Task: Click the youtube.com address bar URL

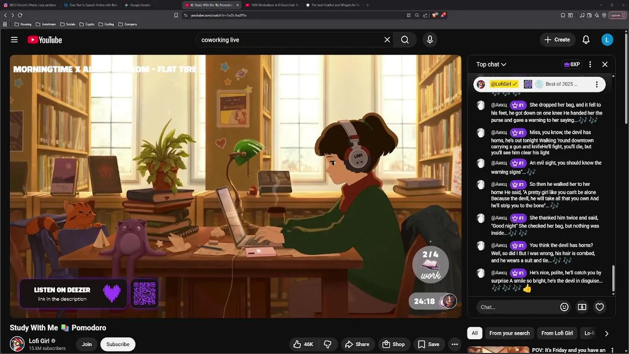Action: [219, 15]
